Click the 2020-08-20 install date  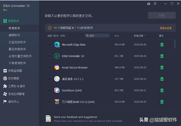(x=140, y=102)
